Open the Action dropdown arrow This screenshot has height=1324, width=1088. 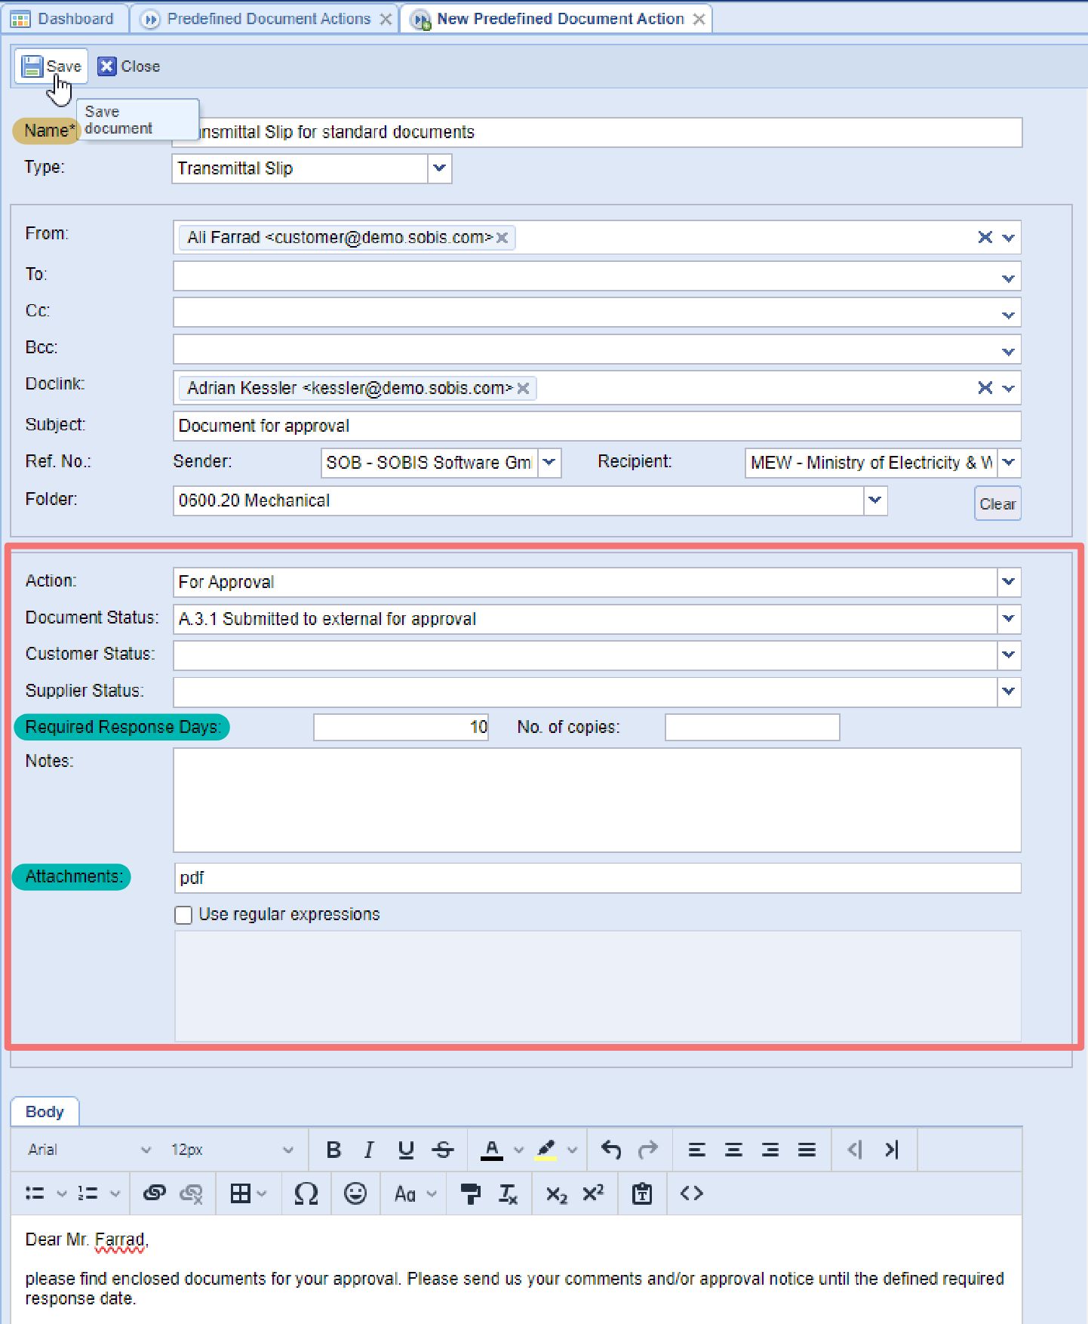[1009, 582]
